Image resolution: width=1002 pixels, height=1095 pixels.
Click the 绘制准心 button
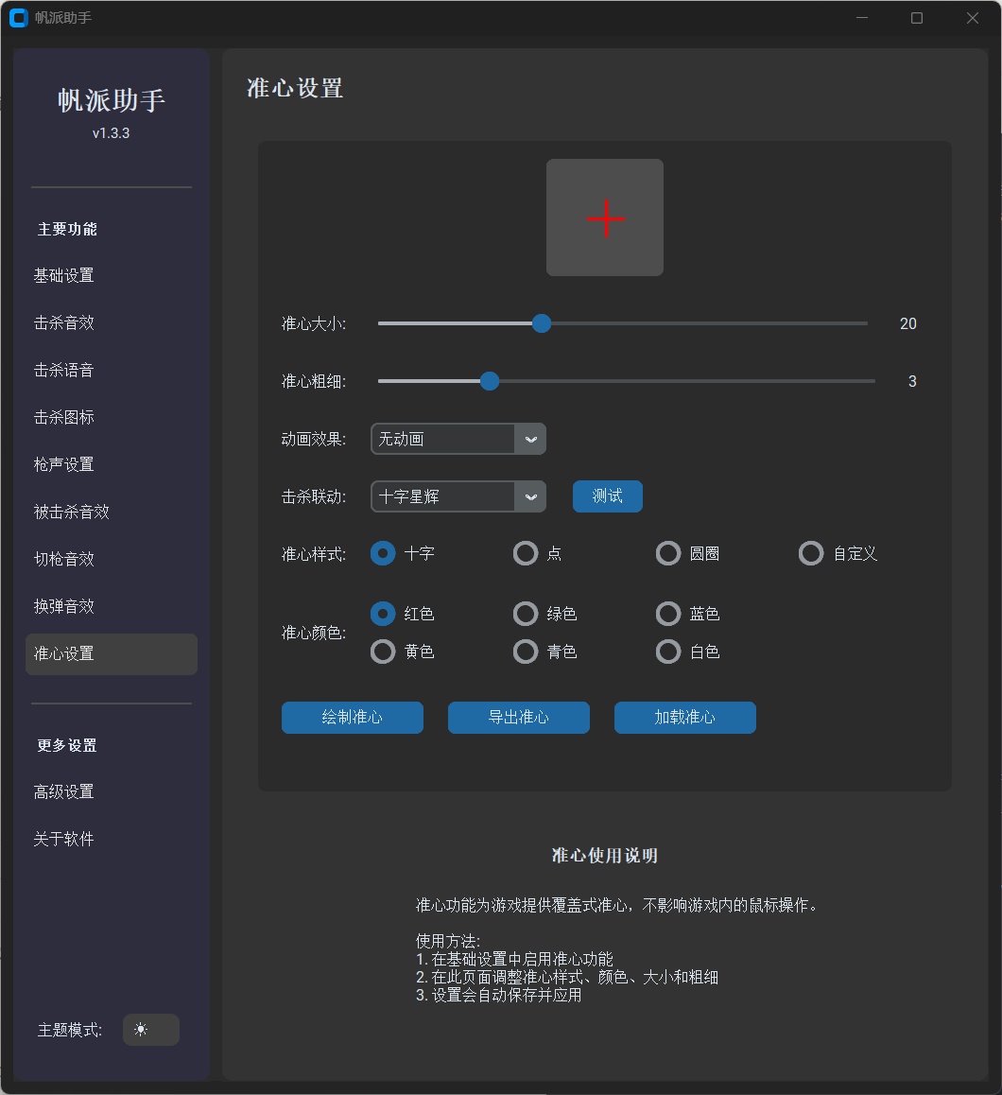click(x=352, y=718)
